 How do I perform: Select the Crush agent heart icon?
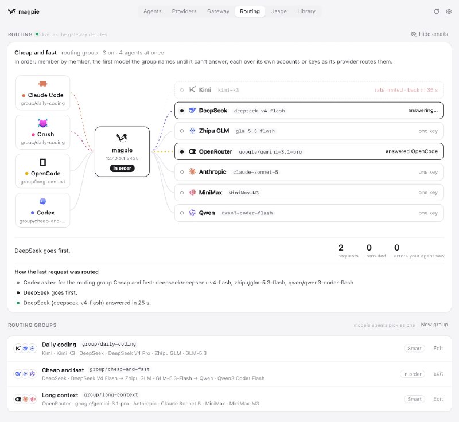[x=42, y=123]
